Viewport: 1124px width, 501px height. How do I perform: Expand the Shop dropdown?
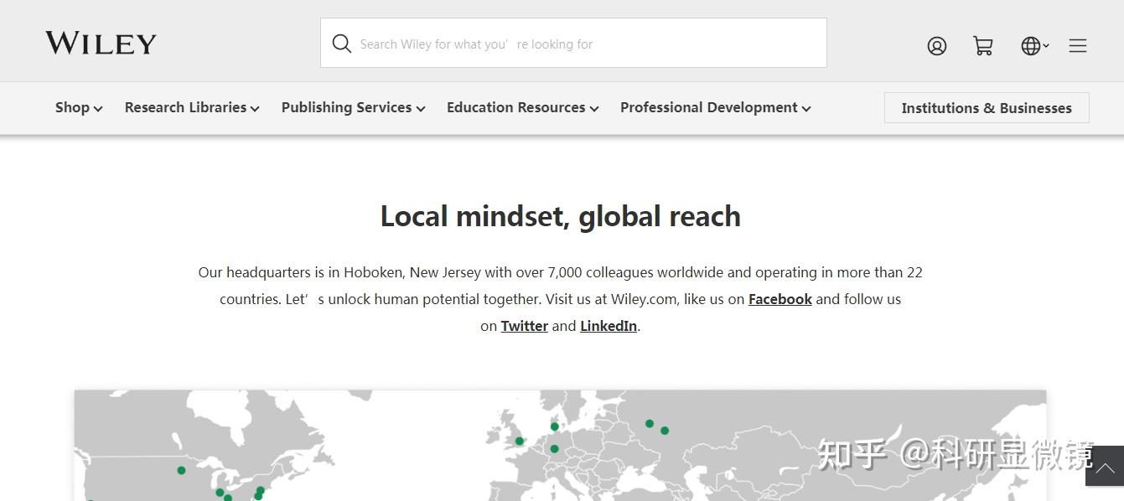[78, 107]
